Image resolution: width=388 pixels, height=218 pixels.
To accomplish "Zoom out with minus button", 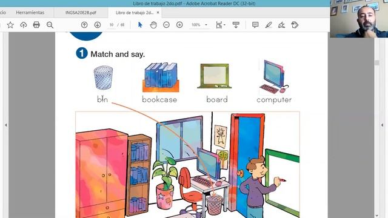I will click(166, 25).
